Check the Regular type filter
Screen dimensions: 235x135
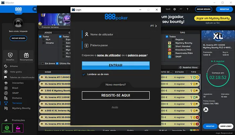pyautogui.click(x=173, y=40)
